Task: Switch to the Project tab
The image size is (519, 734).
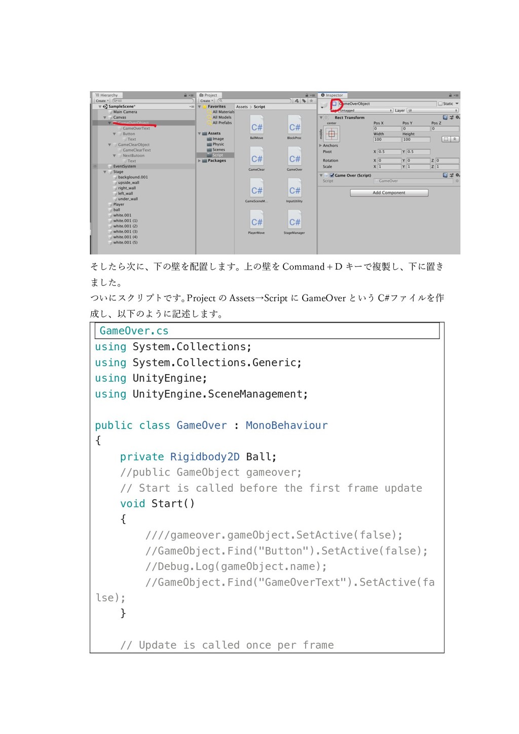Action: (x=208, y=95)
